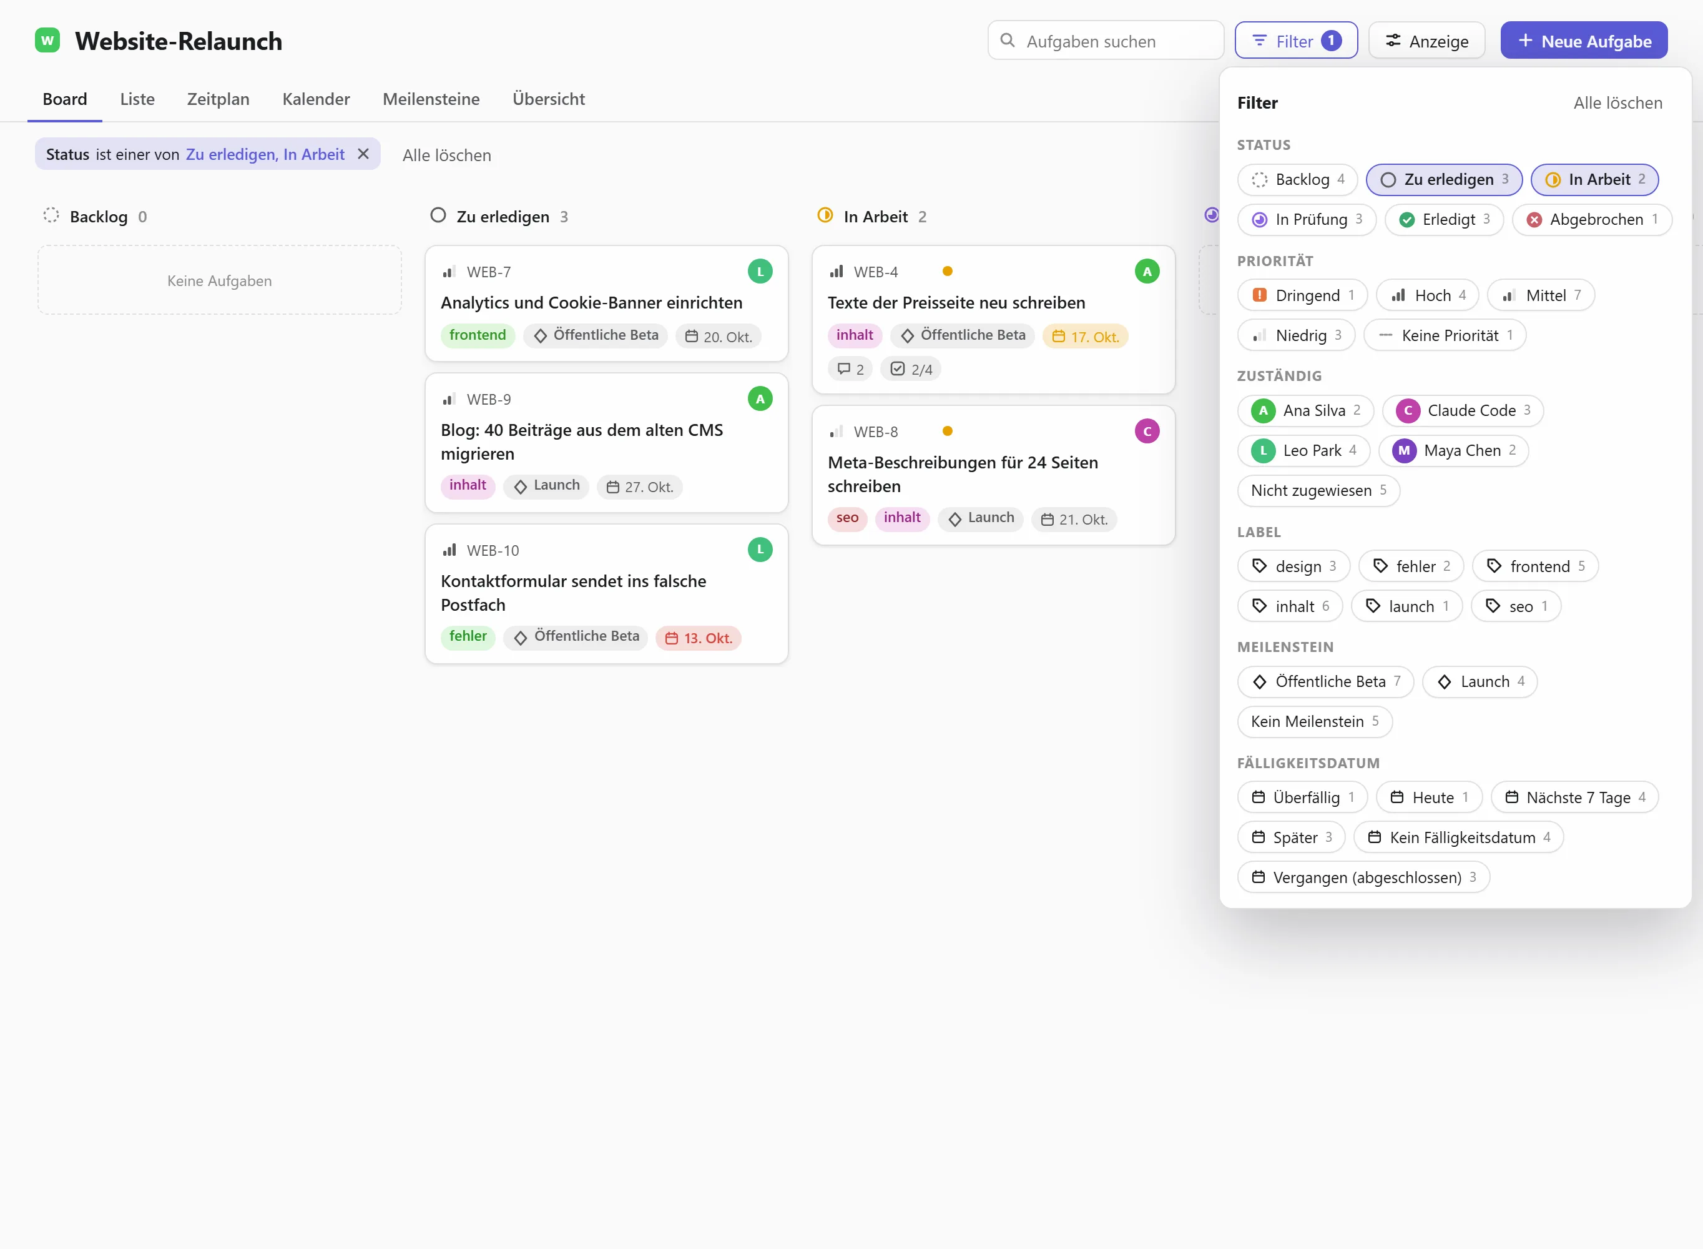Click Alle löschen beside the Status chip
The height and width of the screenshot is (1249, 1703).
pyautogui.click(x=446, y=155)
